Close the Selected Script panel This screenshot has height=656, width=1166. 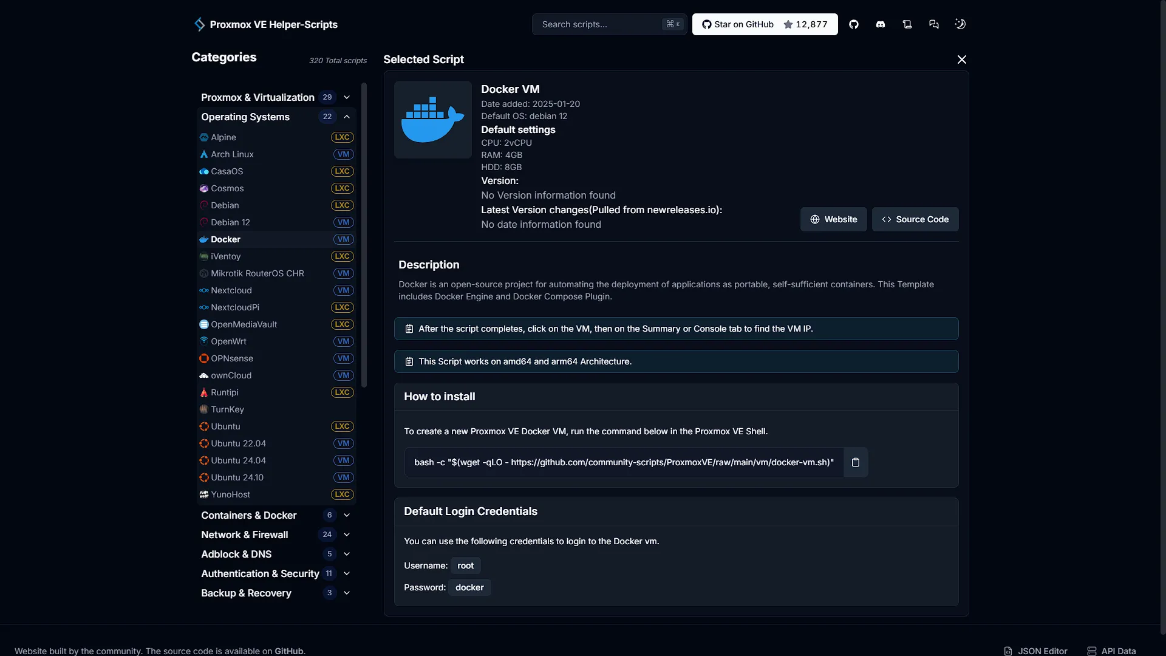pos(962,60)
